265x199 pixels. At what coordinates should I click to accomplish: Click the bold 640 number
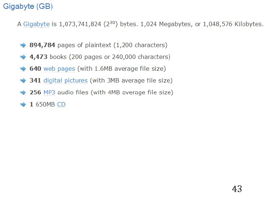click(35, 69)
